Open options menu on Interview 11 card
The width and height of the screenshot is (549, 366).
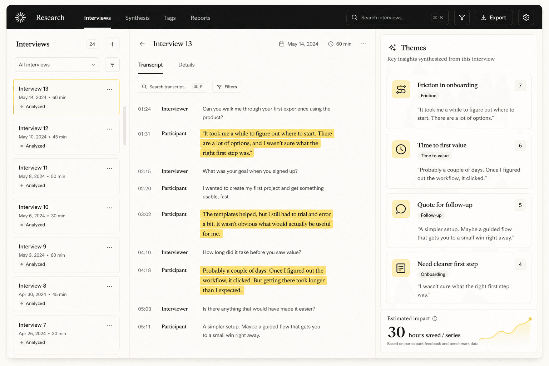pyautogui.click(x=109, y=168)
